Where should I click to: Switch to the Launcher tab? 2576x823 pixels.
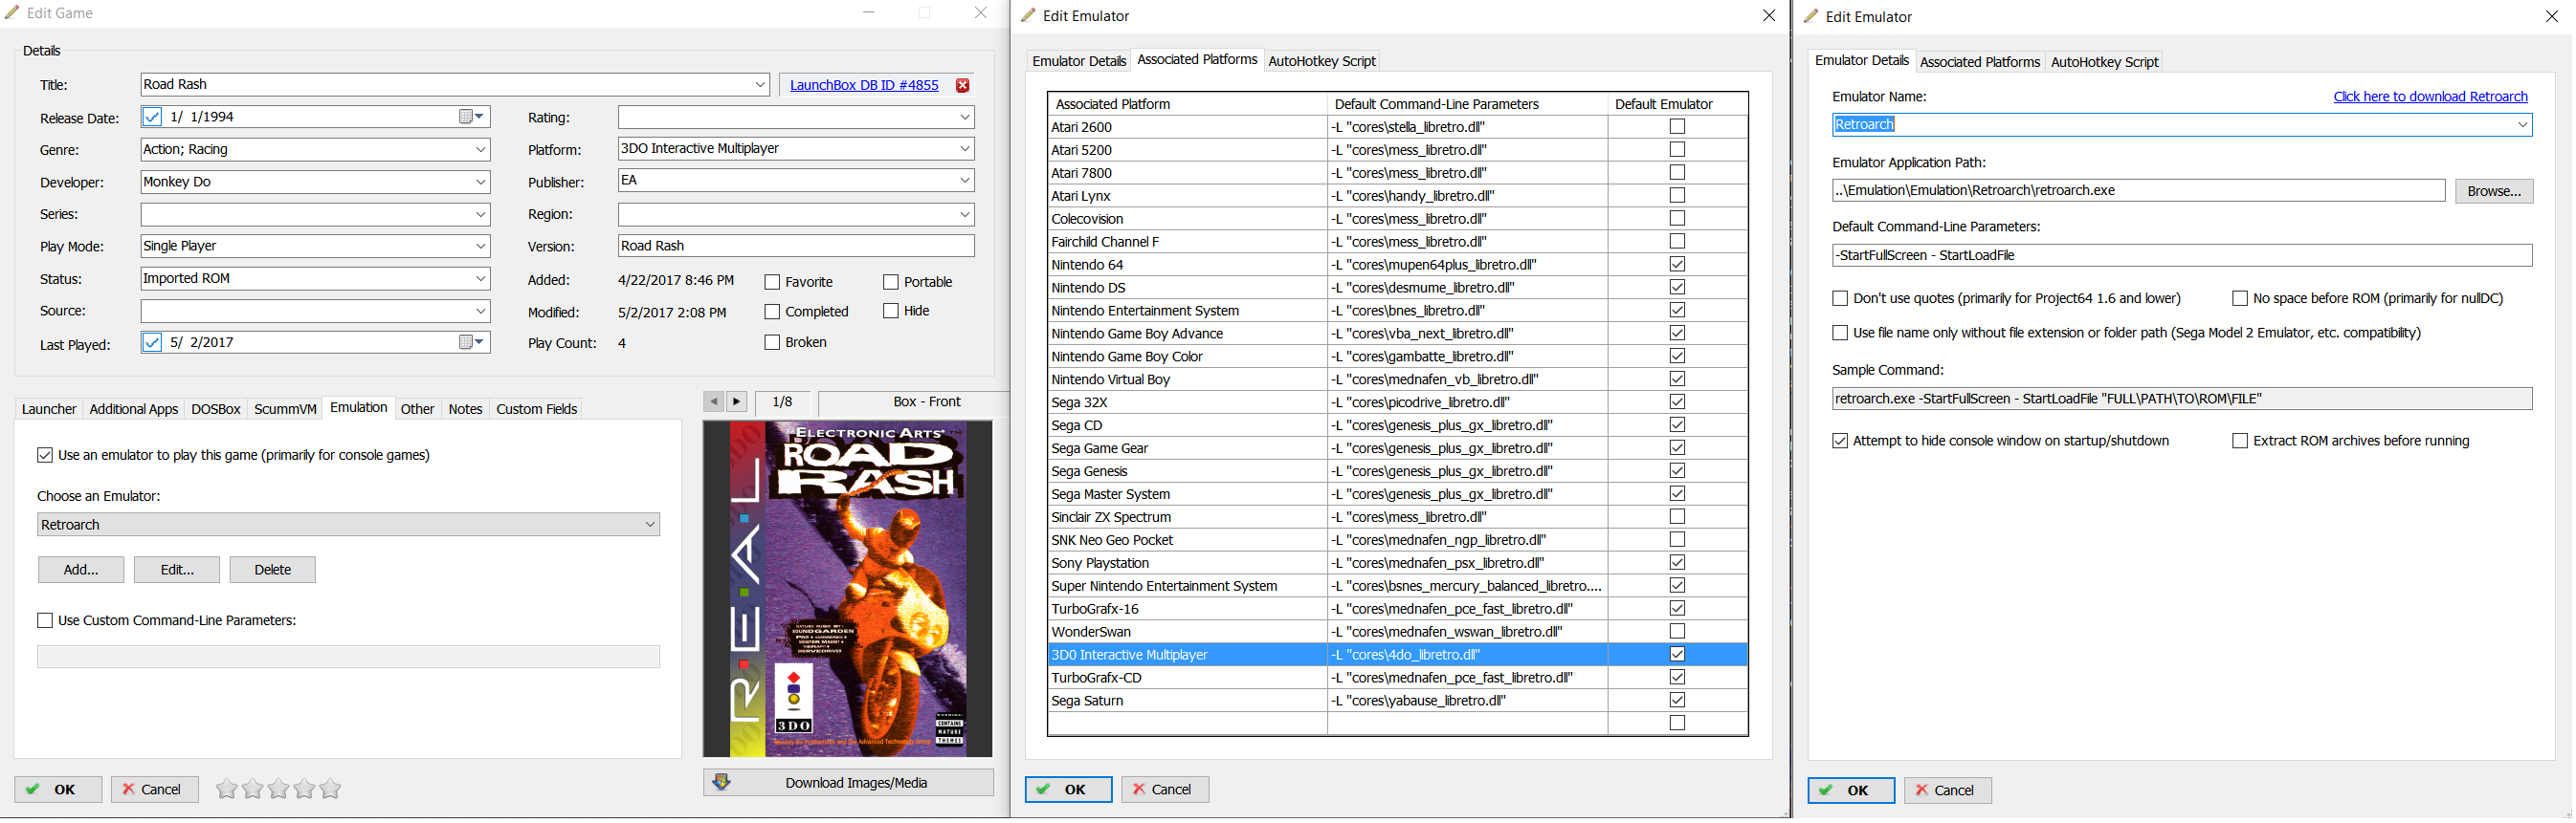coord(49,409)
